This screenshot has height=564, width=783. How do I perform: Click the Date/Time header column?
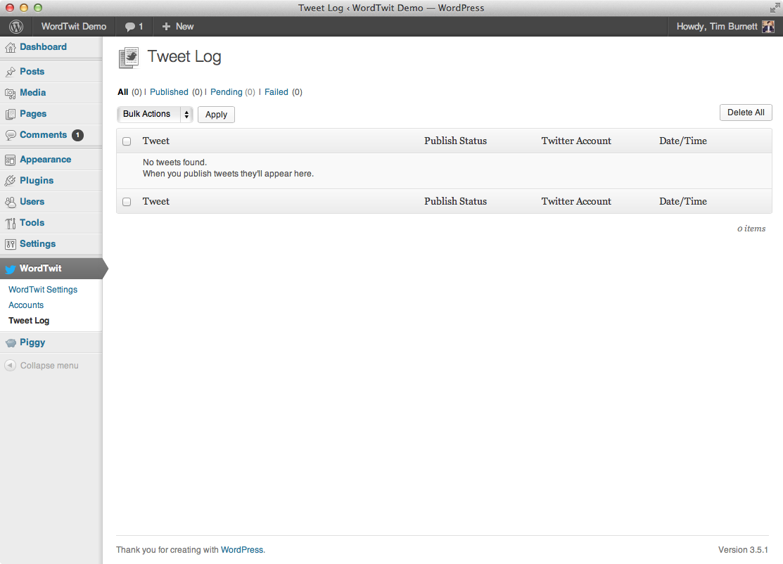683,141
